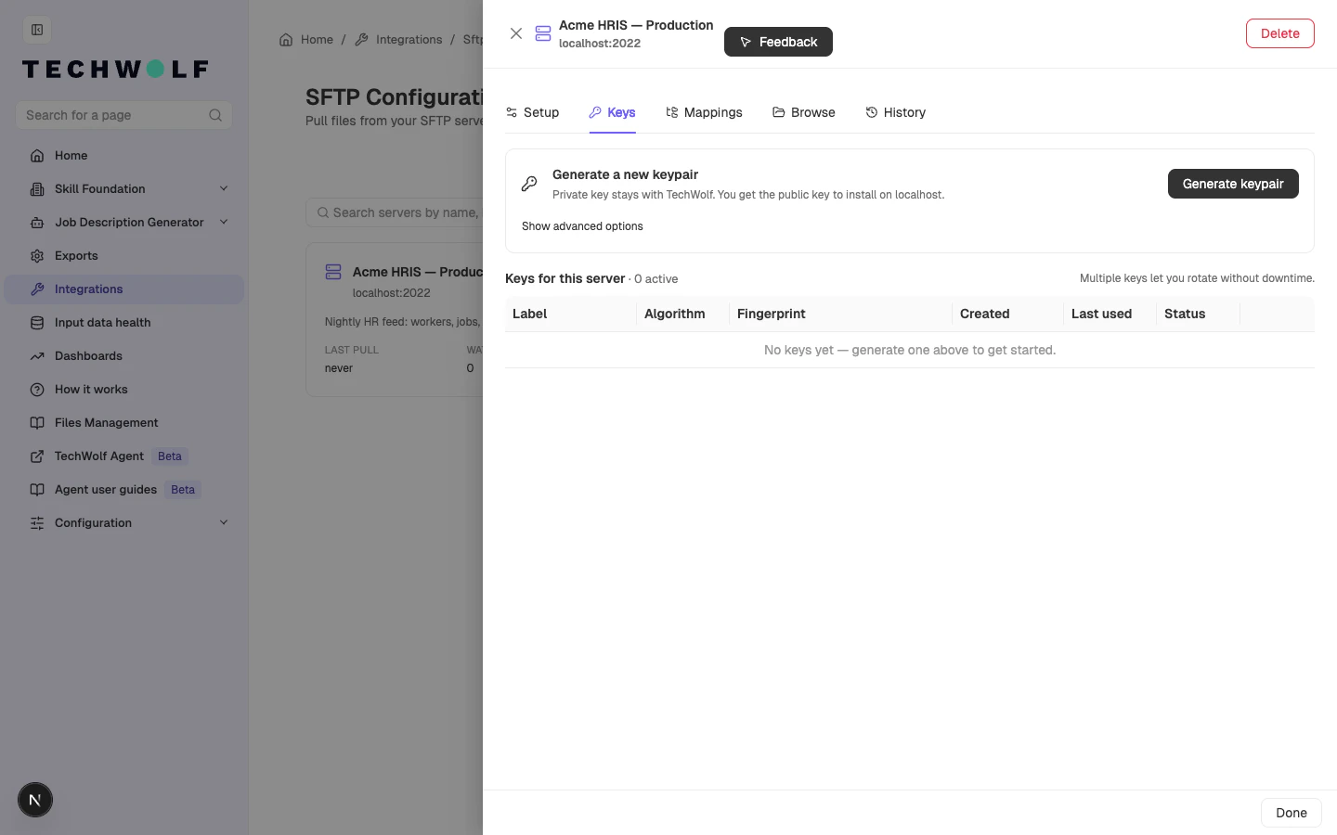Switch to the Setup tab
Image resolution: width=1337 pixels, height=835 pixels.
pos(532,112)
